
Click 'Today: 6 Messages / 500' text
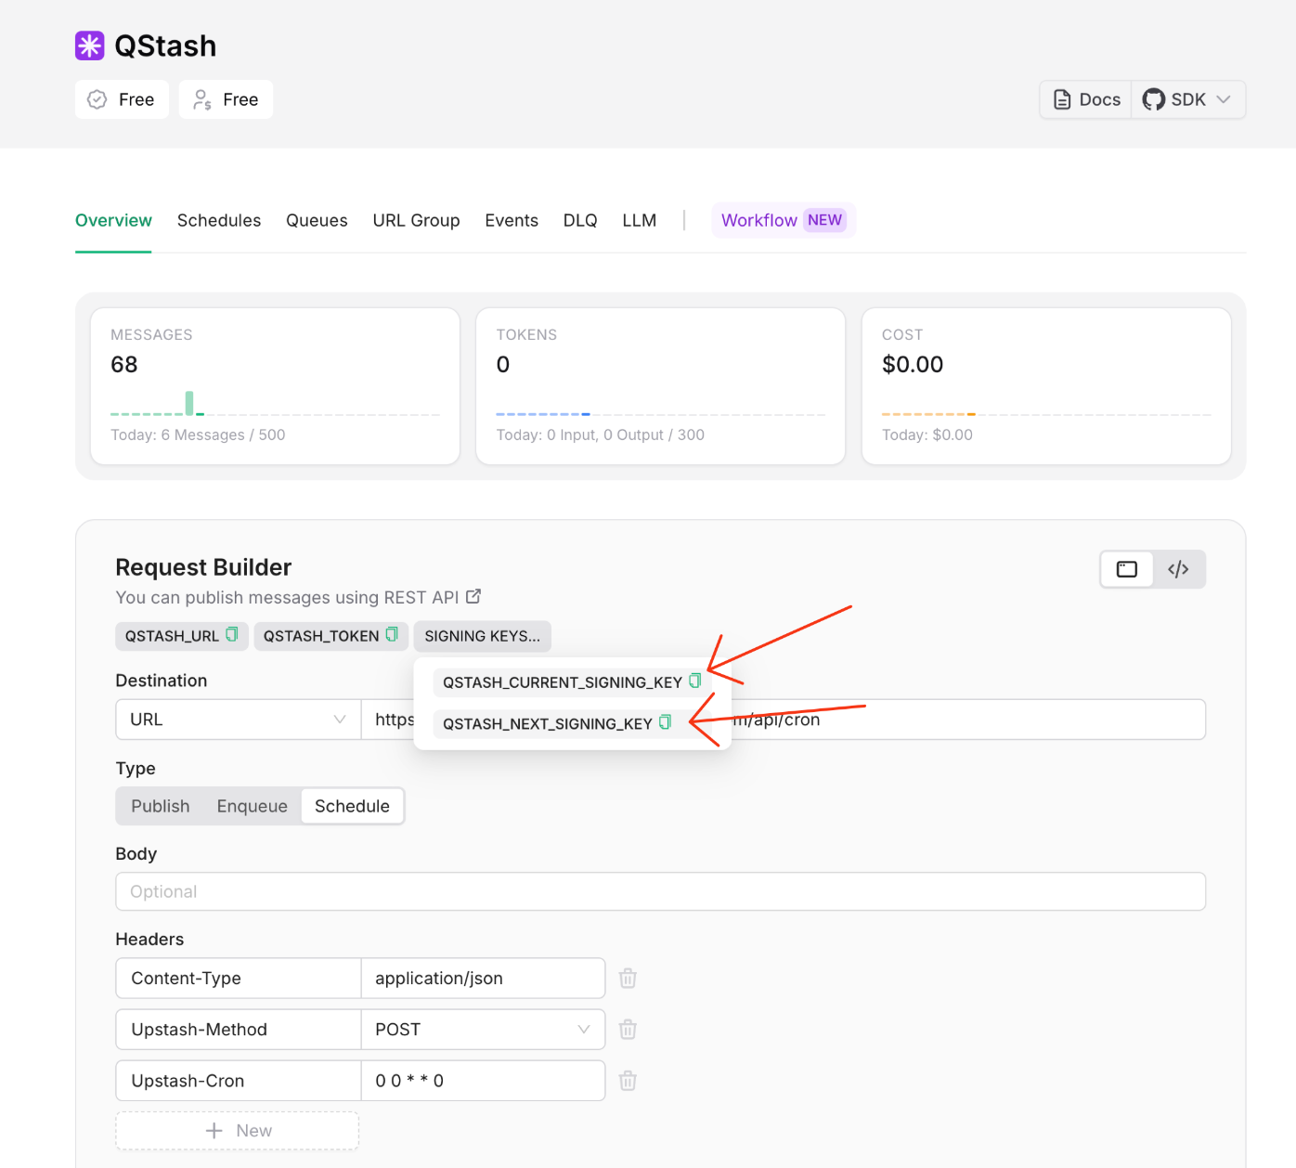coord(198,435)
